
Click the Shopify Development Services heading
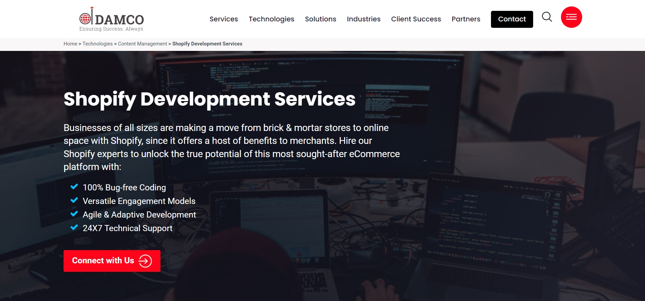(209, 99)
